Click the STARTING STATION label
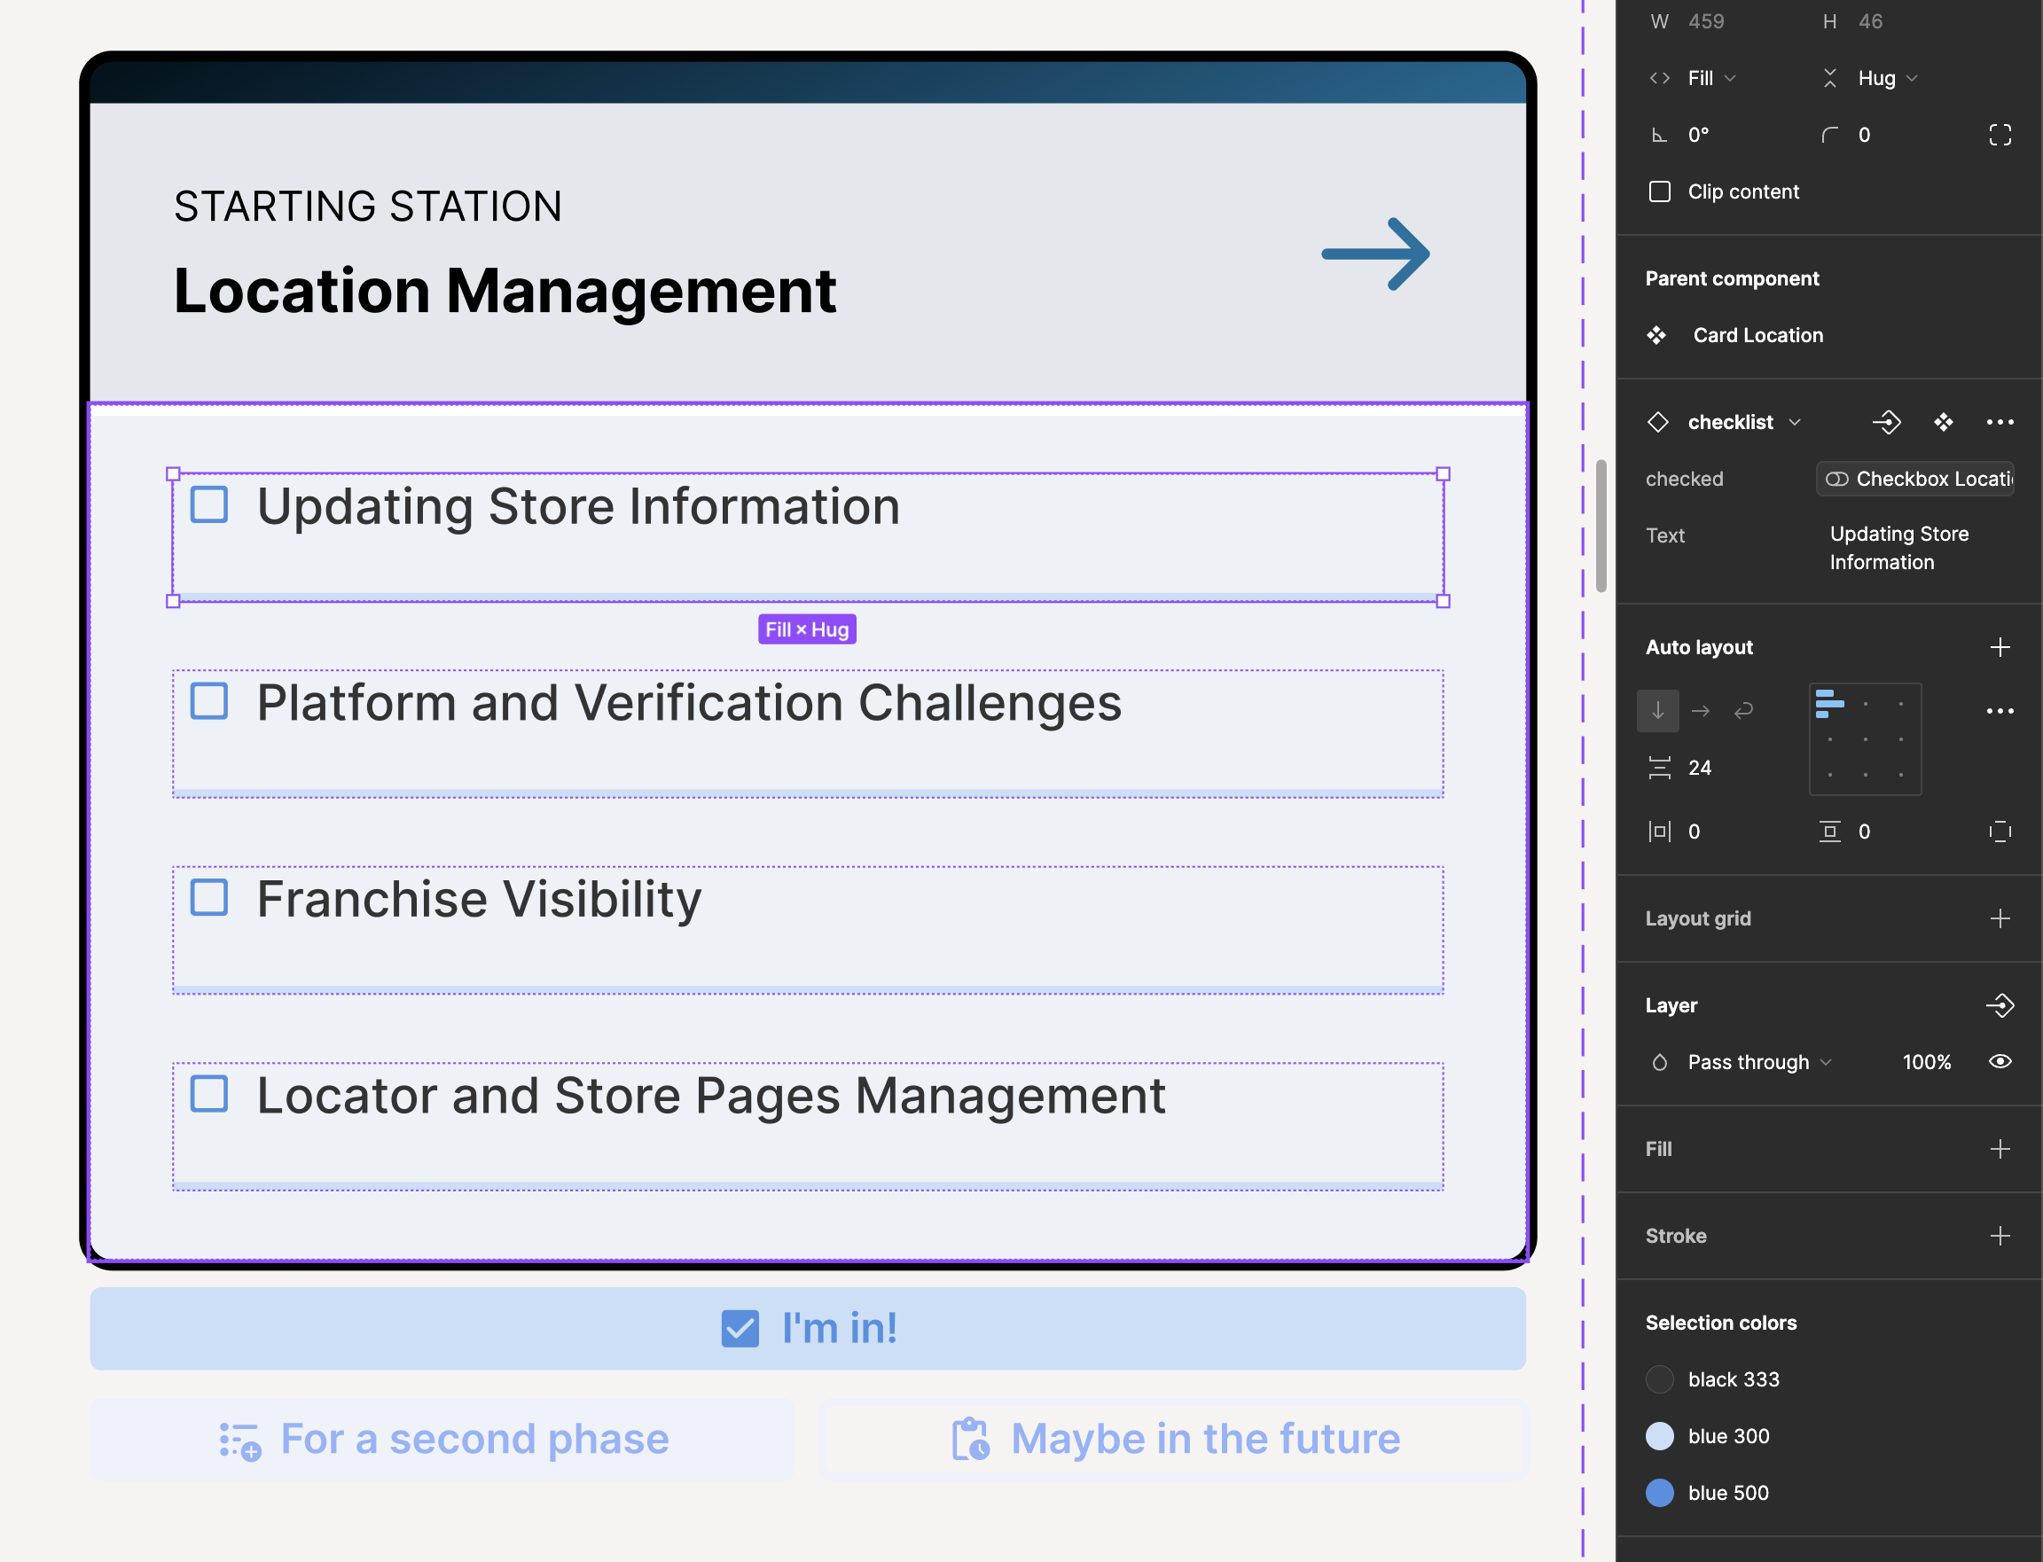Viewport: 2043px width, 1562px height. pos(368,206)
